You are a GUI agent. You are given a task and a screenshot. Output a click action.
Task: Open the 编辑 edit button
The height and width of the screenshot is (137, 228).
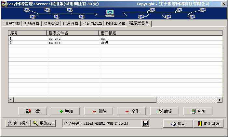[x=165, y=111]
